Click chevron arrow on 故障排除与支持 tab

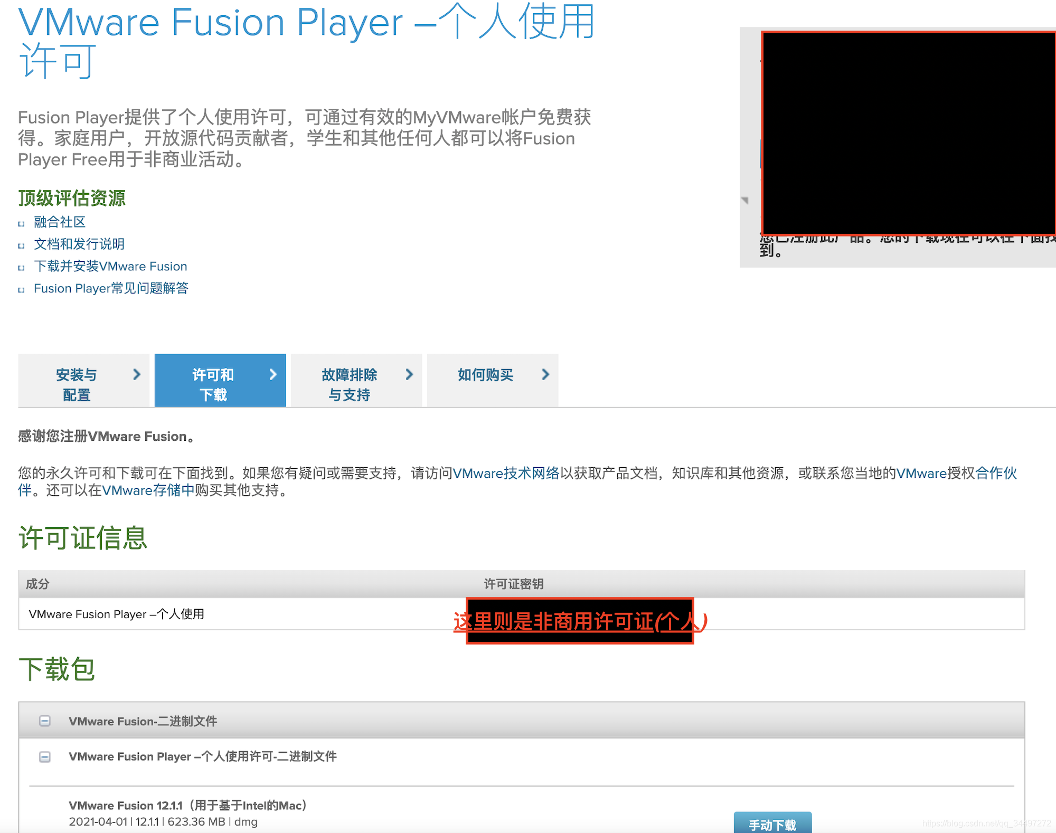[x=409, y=375]
